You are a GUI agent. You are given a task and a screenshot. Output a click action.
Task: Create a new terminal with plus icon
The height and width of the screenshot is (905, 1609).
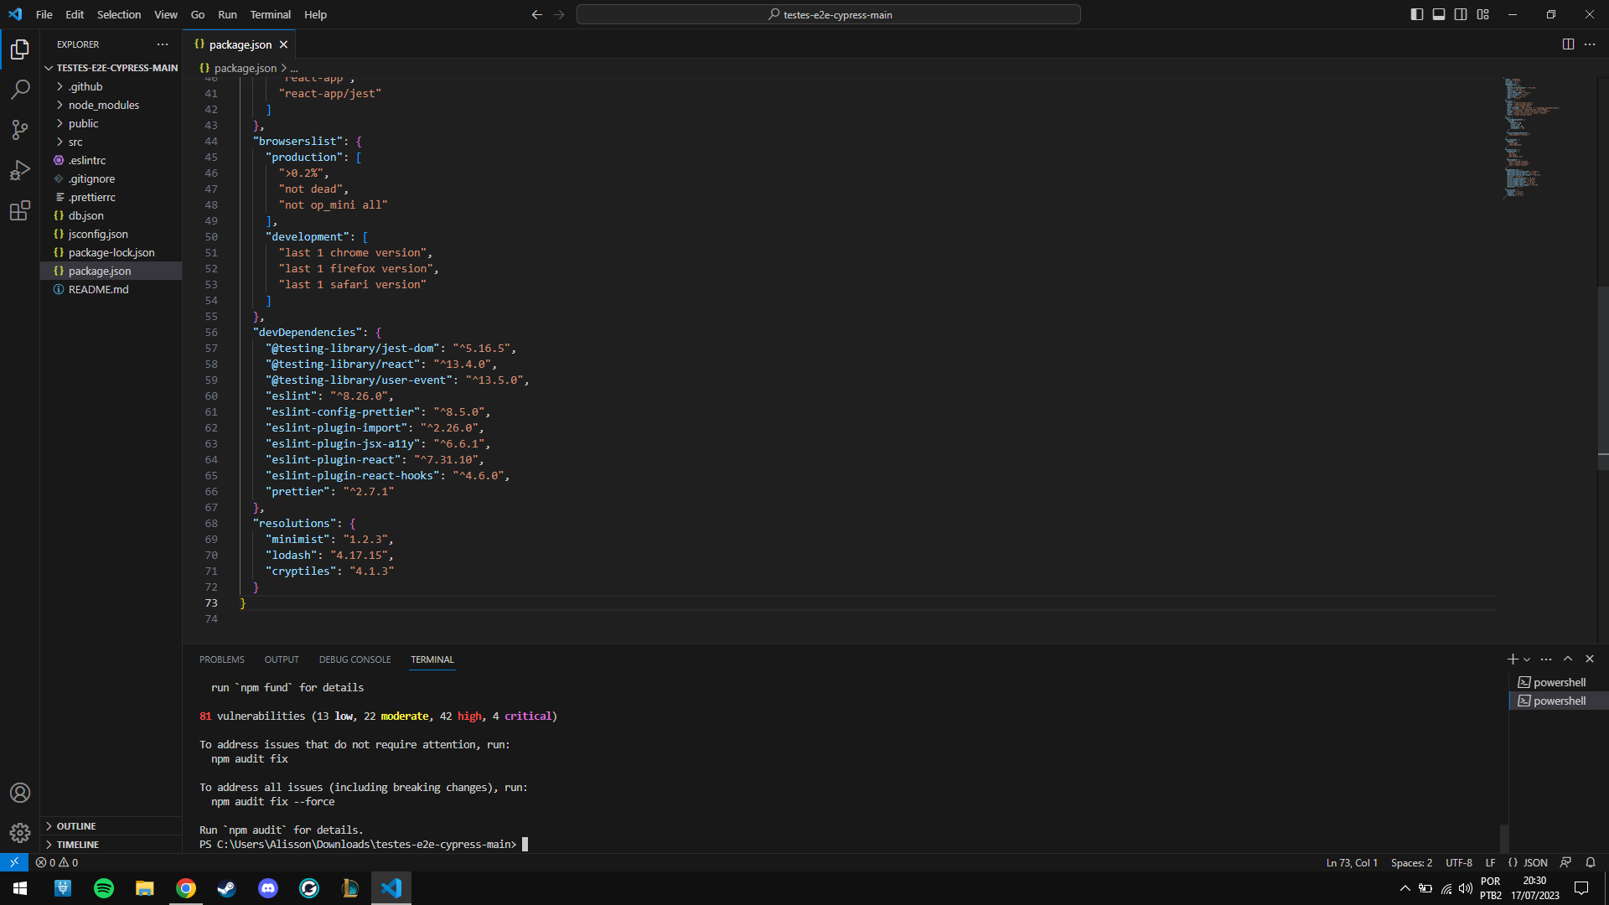click(1513, 659)
